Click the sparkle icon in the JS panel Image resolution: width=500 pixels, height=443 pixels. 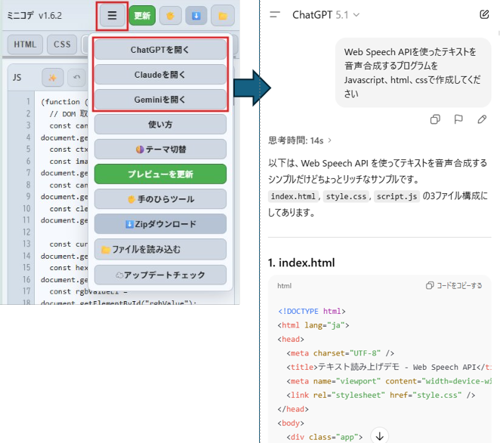point(53,77)
